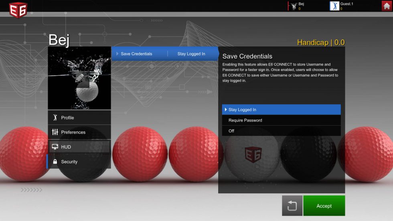Click the Preferences sliders icon
This screenshot has width=393, height=221.
pyautogui.click(x=55, y=132)
